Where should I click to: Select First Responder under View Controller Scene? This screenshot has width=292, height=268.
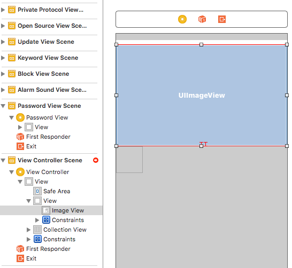[x=48, y=249]
